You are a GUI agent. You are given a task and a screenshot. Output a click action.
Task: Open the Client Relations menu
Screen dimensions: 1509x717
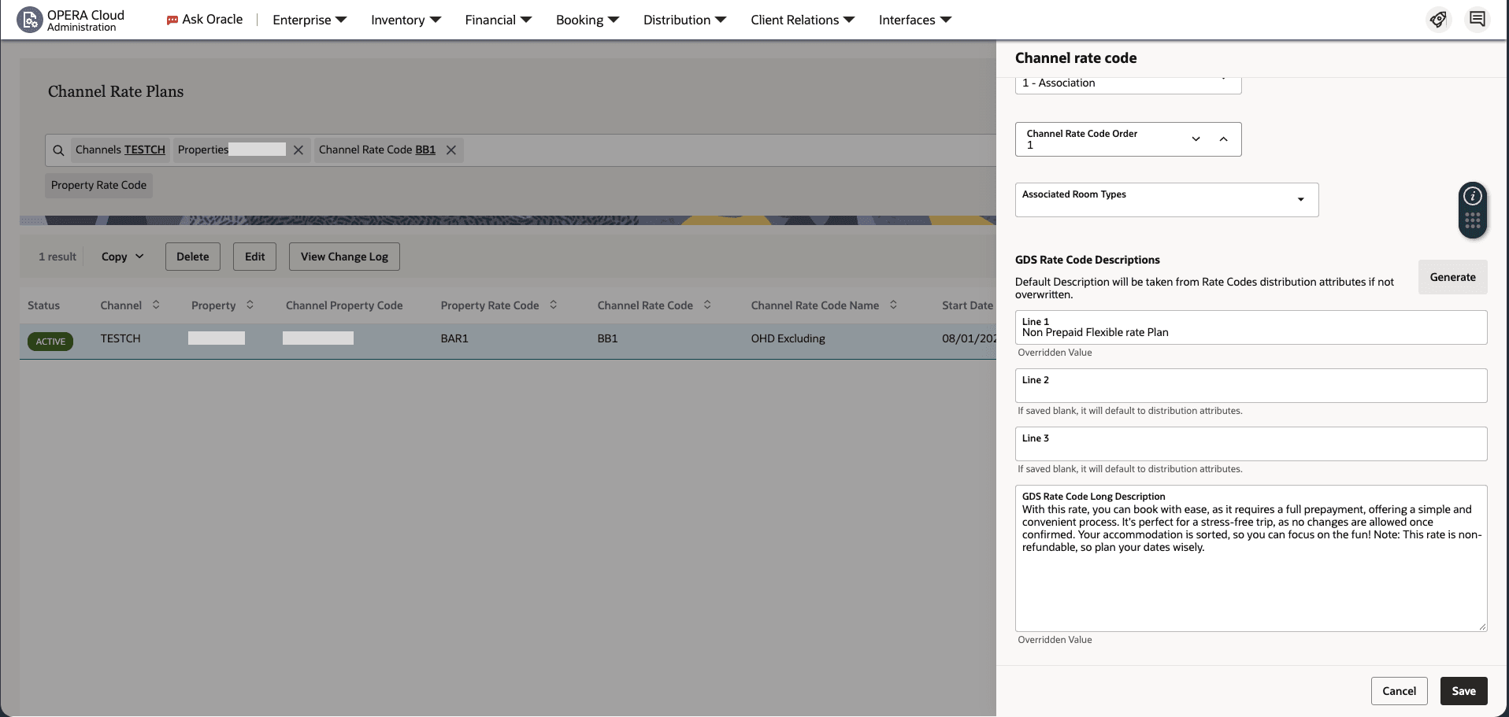(x=803, y=20)
